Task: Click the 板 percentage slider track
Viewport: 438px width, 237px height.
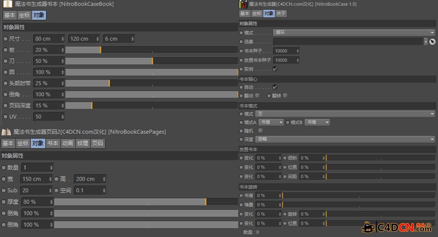Action: tap(152, 50)
